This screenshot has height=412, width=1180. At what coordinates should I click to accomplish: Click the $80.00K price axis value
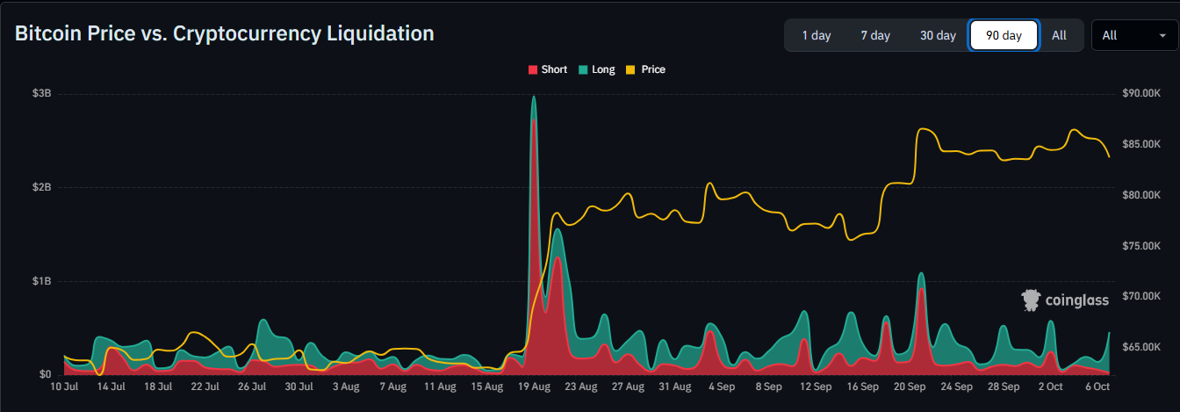(x=1141, y=195)
